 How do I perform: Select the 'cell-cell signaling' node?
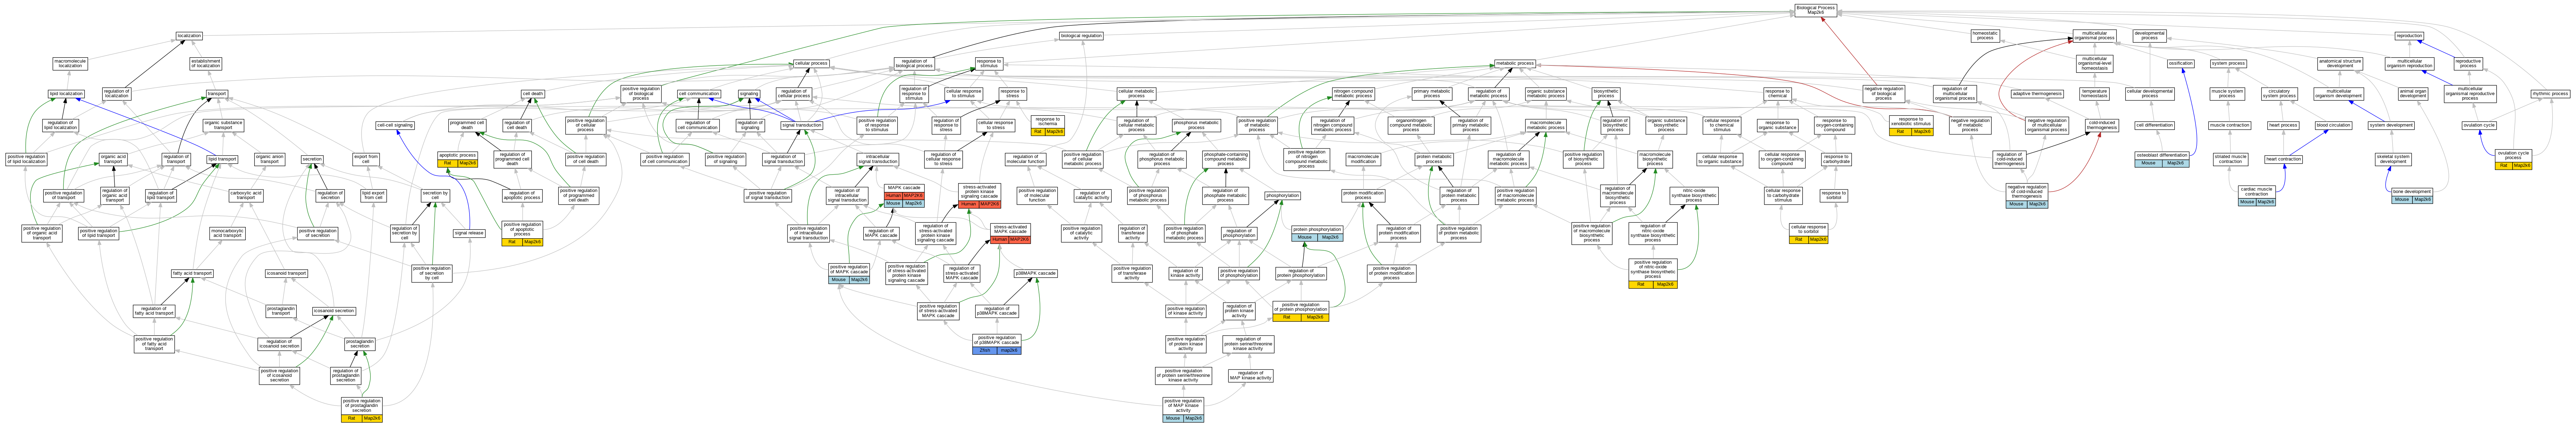pyautogui.click(x=395, y=126)
